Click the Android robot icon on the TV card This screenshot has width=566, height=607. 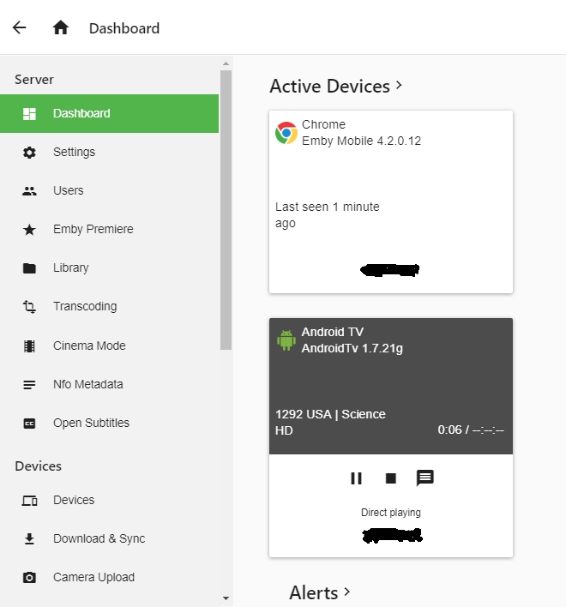(286, 340)
